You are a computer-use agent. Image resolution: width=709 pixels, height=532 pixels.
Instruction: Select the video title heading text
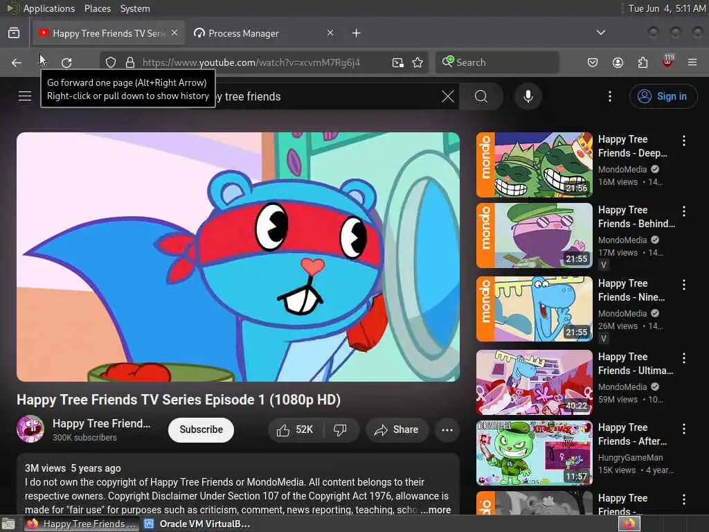click(179, 400)
